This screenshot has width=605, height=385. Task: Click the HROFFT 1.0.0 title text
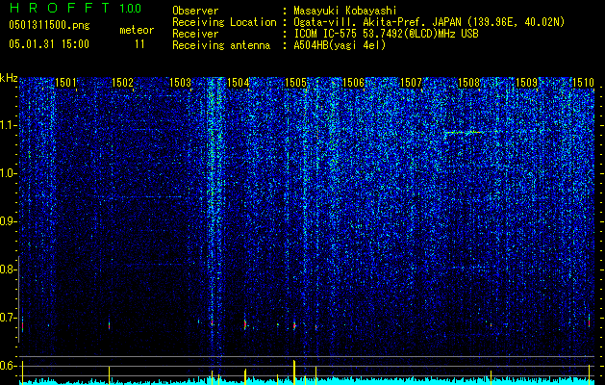[x=76, y=8]
